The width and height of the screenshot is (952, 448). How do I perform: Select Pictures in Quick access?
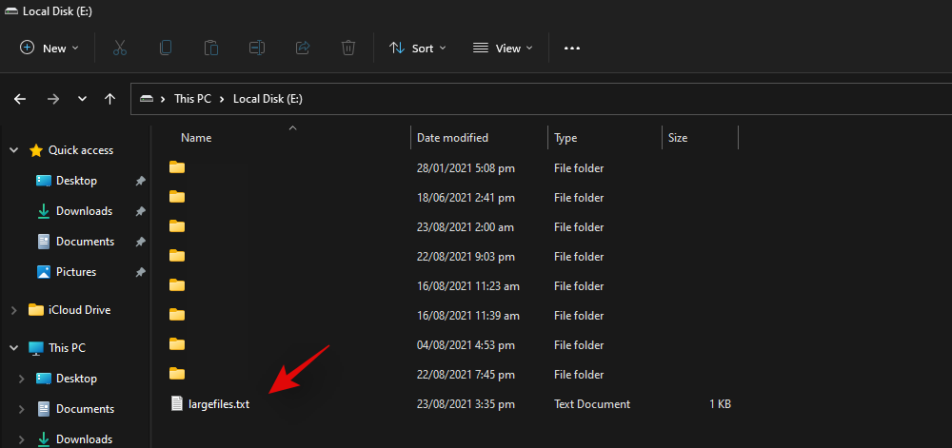coord(76,272)
